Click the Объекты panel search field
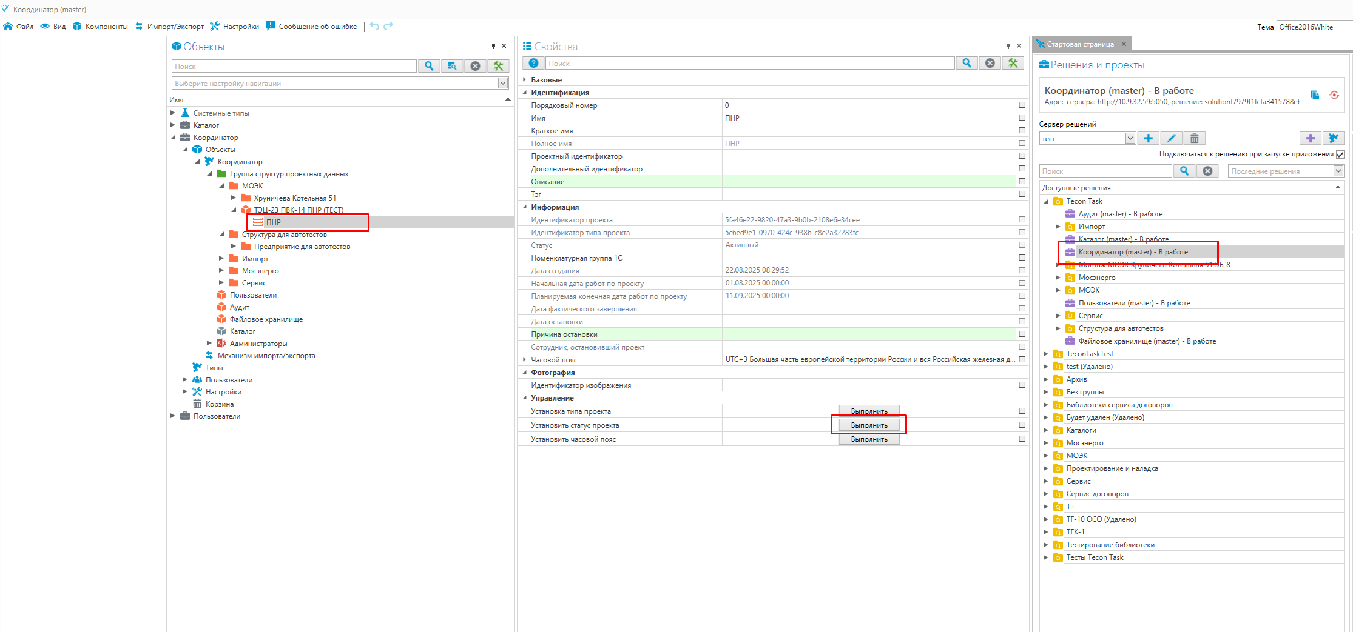Screen dimensions: 1353x632 tap(294, 67)
